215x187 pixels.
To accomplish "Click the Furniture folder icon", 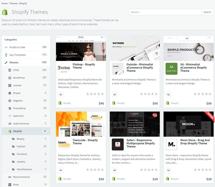I will (14, 154).
